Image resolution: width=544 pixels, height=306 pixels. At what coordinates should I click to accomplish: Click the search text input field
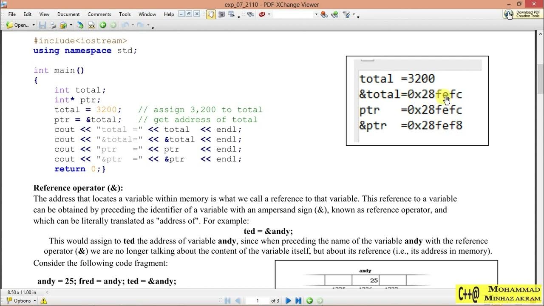[x=293, y=14]
